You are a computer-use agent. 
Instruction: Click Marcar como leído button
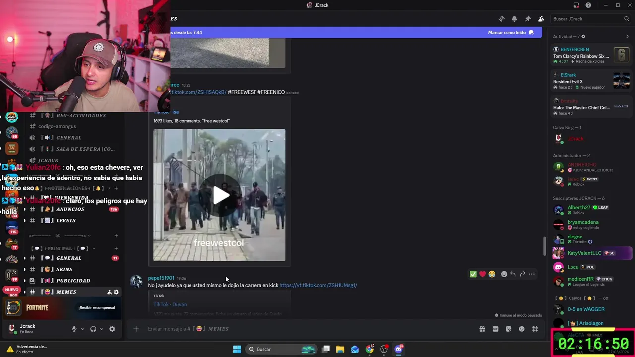pos(510,32)
